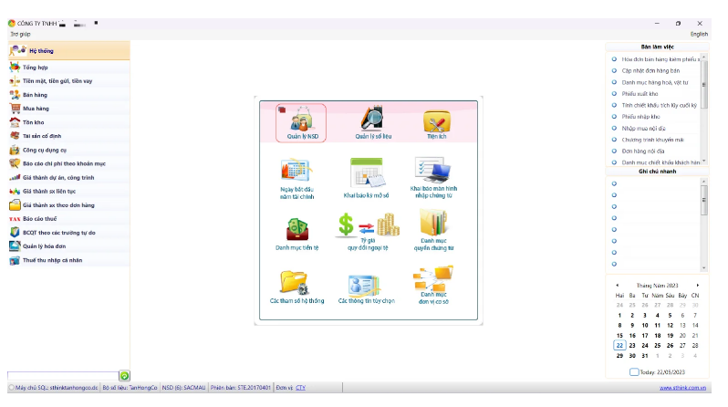Open the Quản lý số liệu data management icon
The height and width of the screenshot is (407, 728).
coord(371,121)
